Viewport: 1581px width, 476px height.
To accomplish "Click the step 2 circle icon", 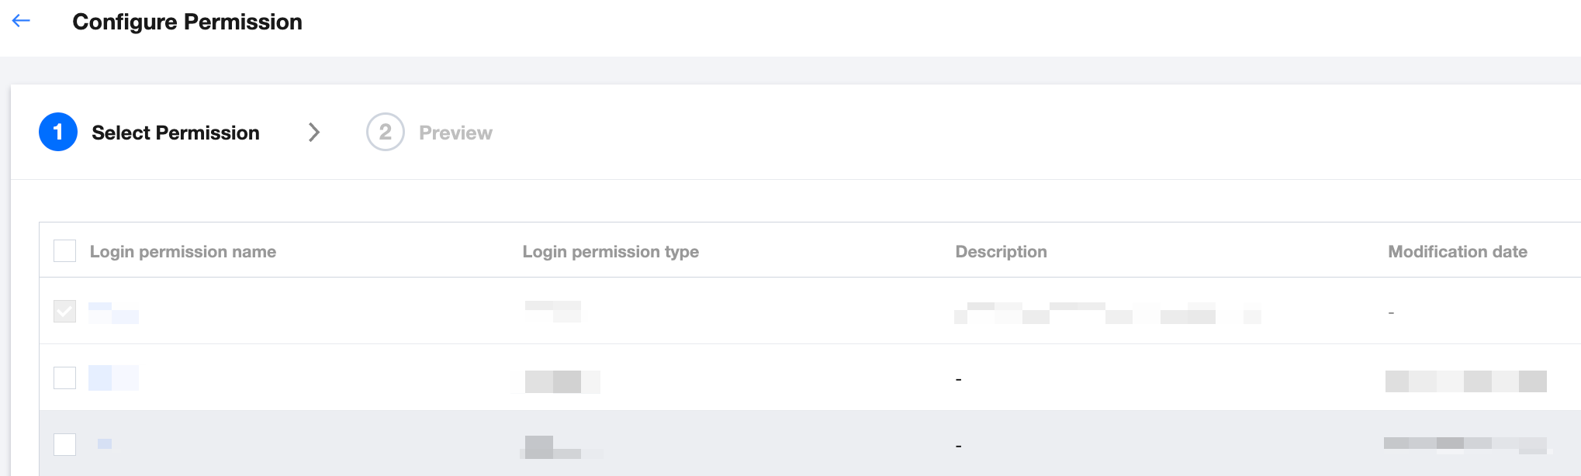I will (x=386, y=132).
